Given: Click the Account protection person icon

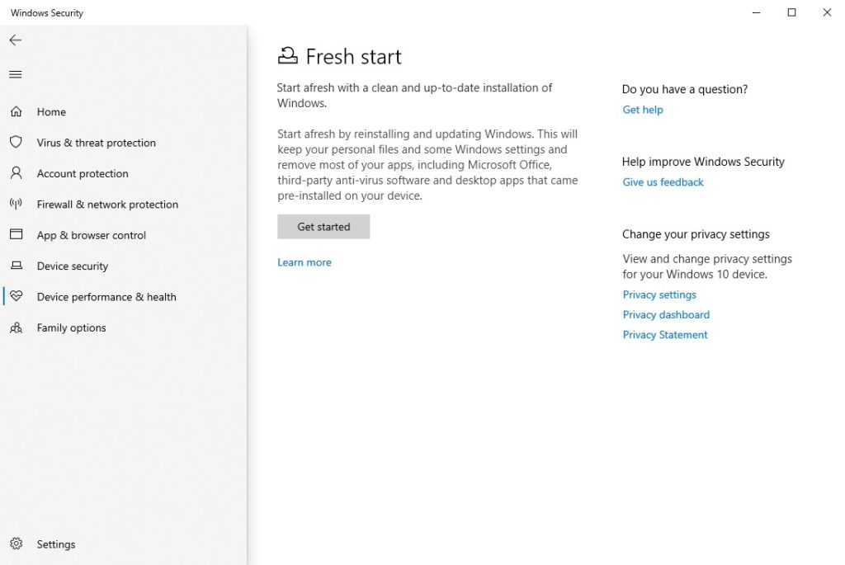Looking at the screenshot, I should 16,173.
